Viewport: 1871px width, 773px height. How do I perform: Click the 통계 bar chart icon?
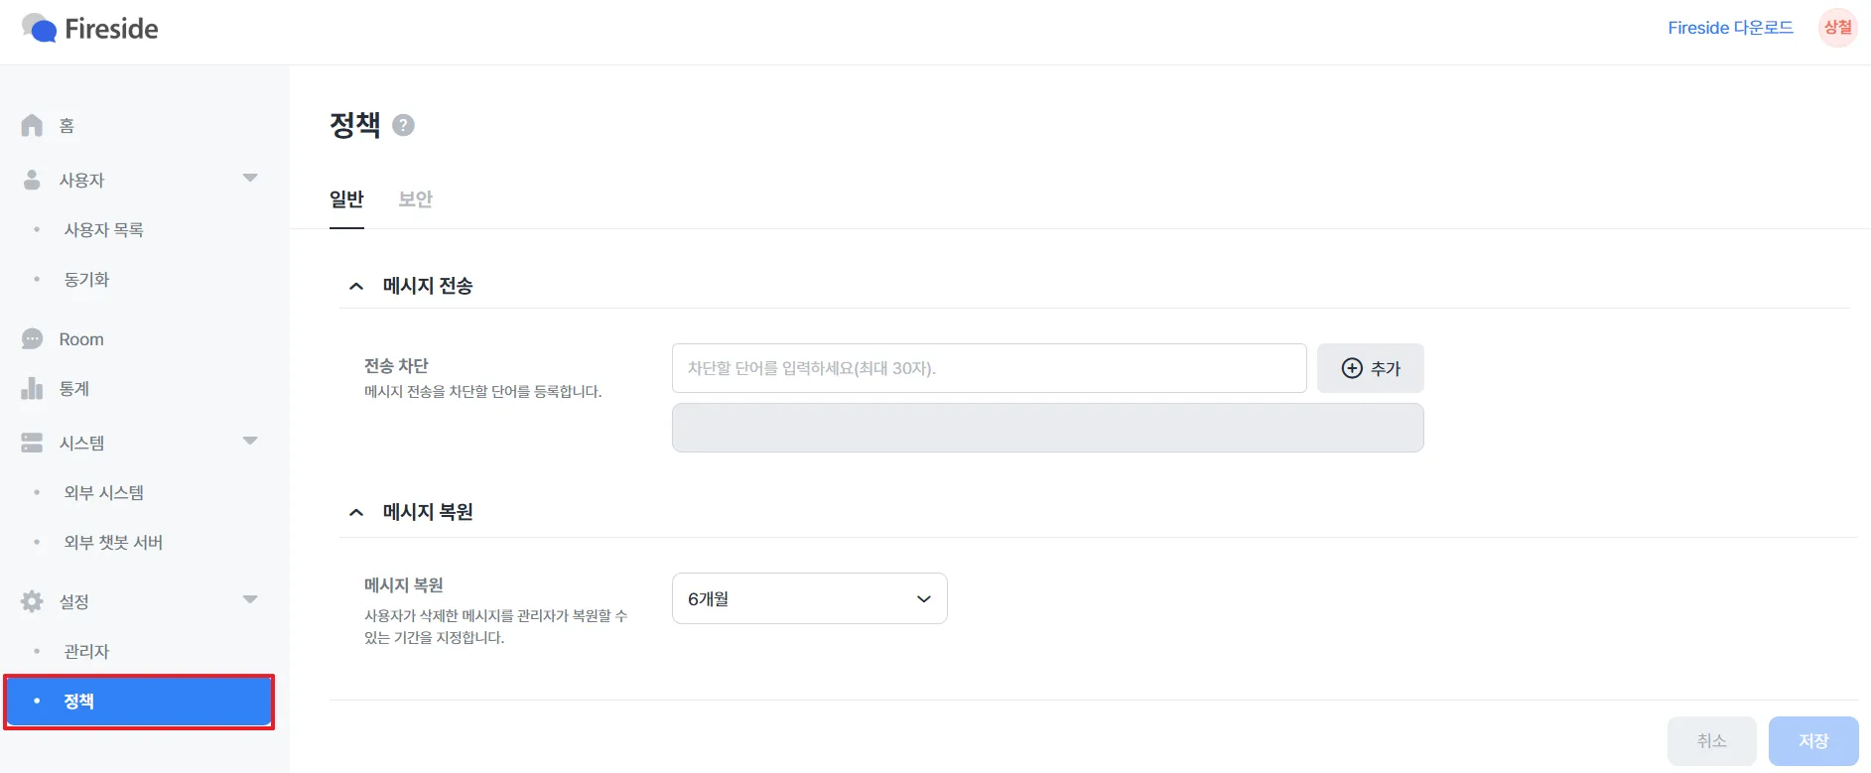[x=32, y=388]
